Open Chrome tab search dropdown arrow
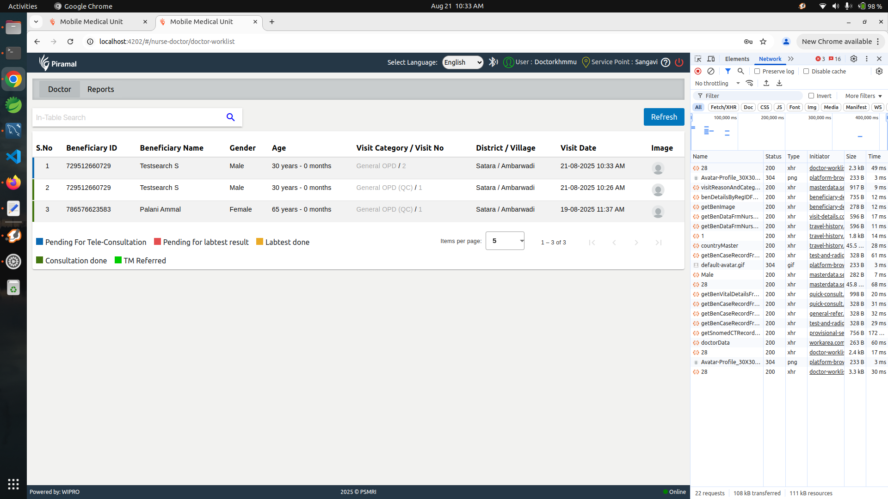Viewport: 888px width, 499px height. tap(36, 22)
